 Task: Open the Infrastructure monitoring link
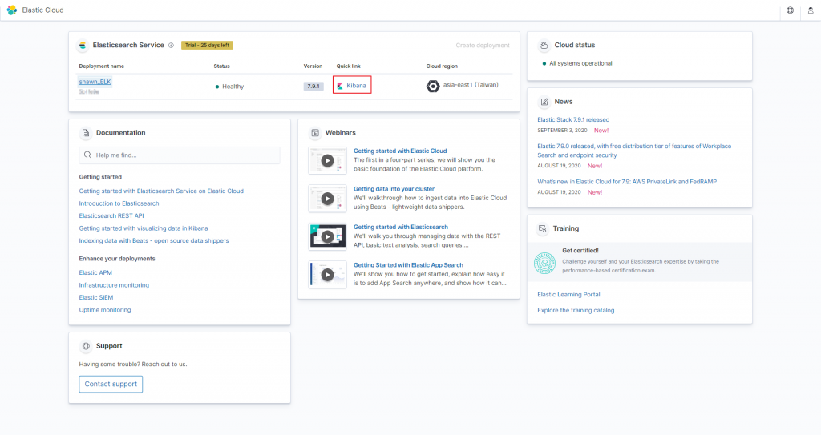click(114, 285)
